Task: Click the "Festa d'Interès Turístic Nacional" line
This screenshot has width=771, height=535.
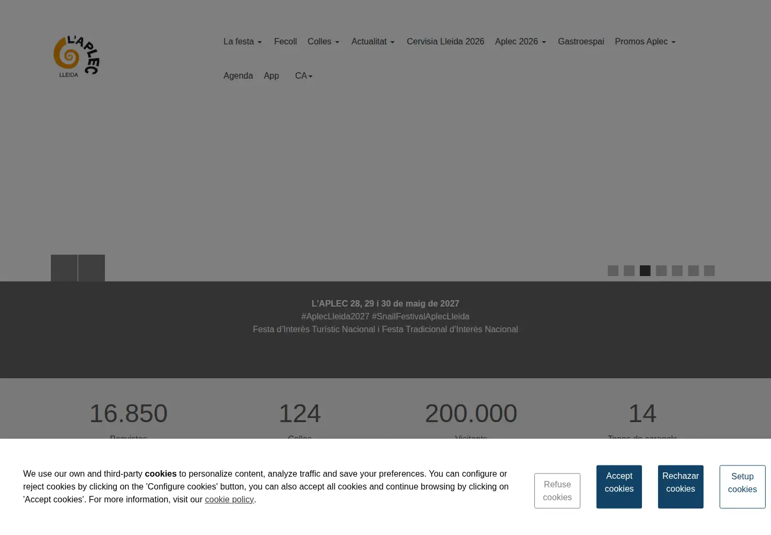Action: click(x=385, y=330)
